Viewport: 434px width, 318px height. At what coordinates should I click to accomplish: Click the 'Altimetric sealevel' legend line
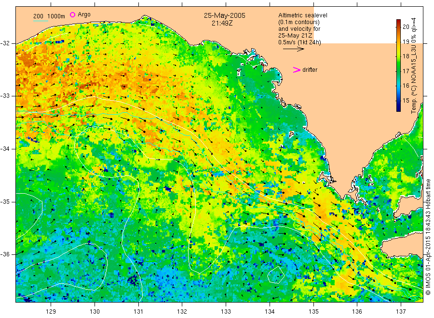point(302,15)
